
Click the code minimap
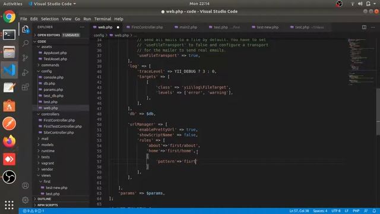(361, 62)
